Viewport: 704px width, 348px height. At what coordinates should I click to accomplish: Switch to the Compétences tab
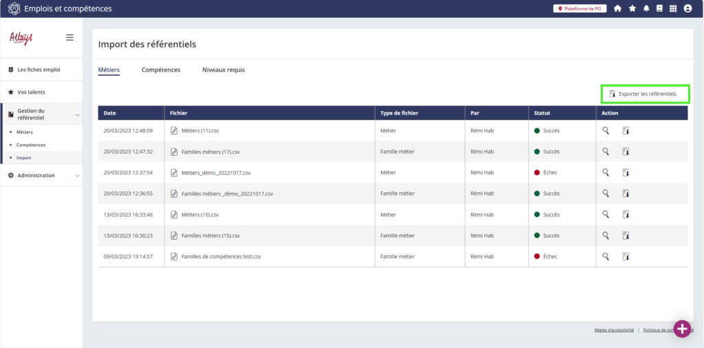tap(161, 70)
